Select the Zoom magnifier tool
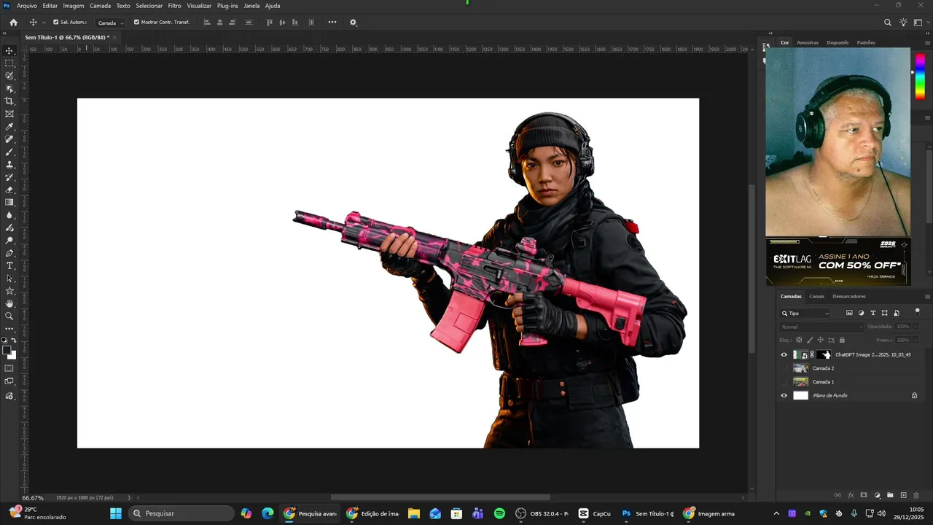This screenshot has height=525, width=933. [9, 316]
